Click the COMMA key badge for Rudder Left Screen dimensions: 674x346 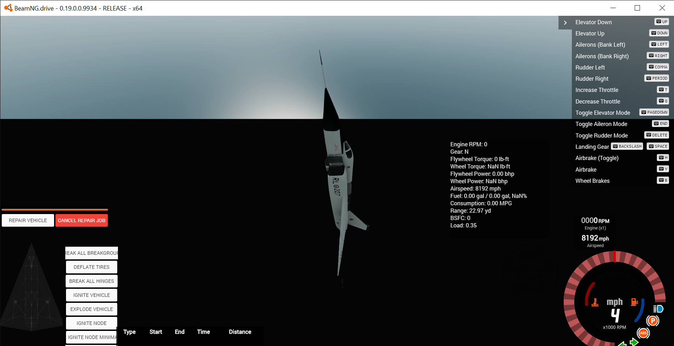(x=658, y=67)
